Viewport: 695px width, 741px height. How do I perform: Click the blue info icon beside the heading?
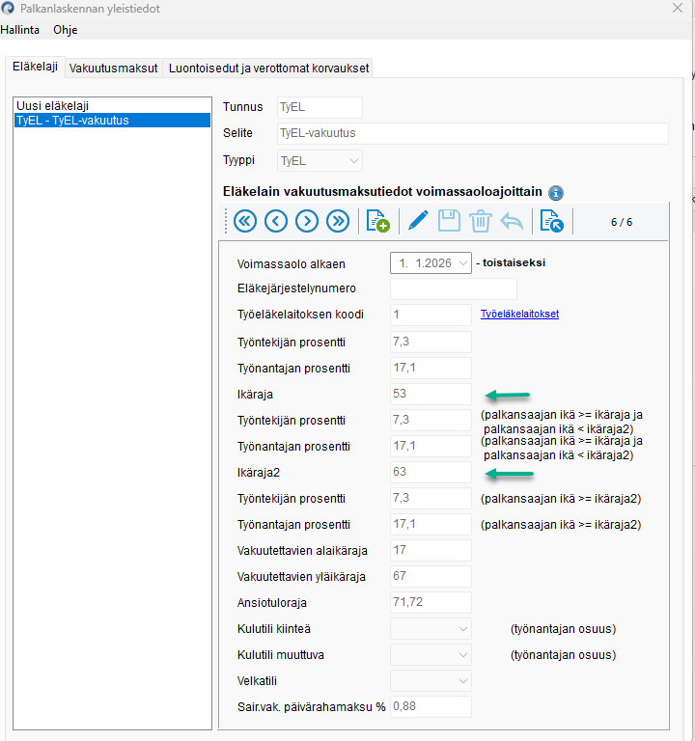556,193
